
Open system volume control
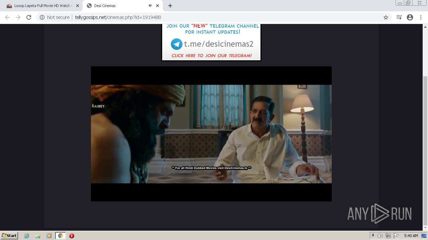click(380, 236)
